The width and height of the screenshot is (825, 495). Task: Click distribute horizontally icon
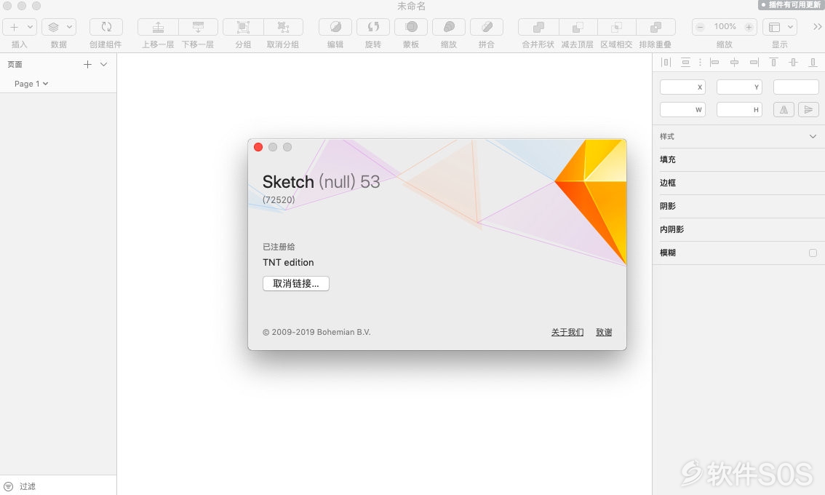(x=666, y=62)
